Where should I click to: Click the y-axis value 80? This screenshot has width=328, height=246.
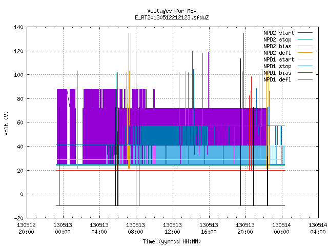[x=20, y=99]
